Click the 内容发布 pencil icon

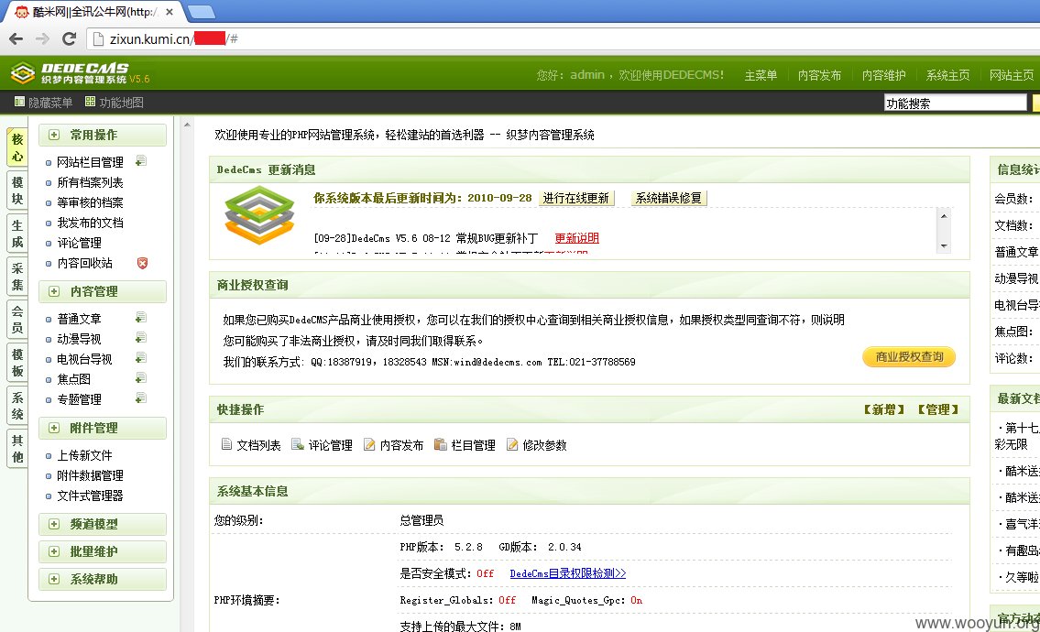[x=369, y=444]
